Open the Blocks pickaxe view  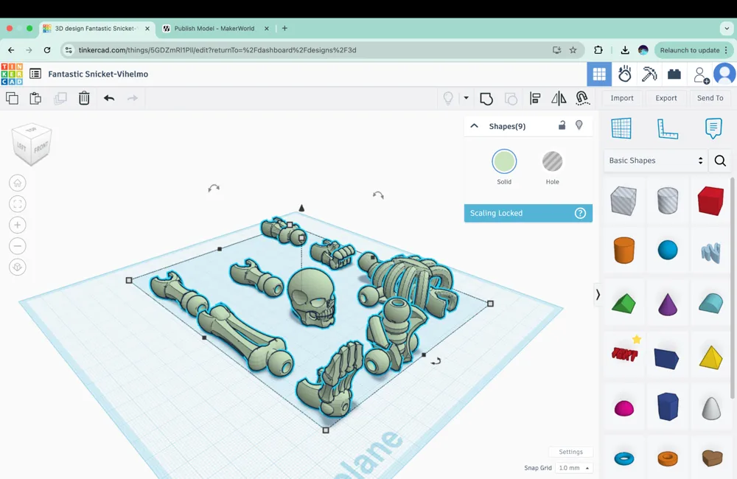click(x=649, y=74)
